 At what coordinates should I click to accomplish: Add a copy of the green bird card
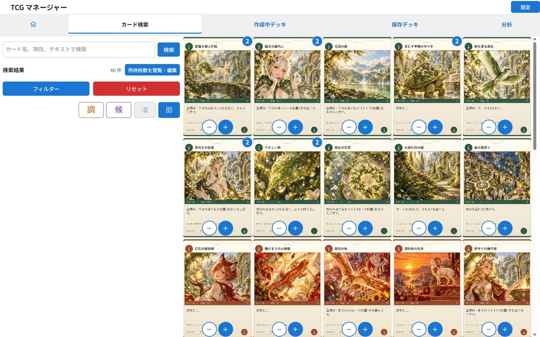(x=505, y=127)
